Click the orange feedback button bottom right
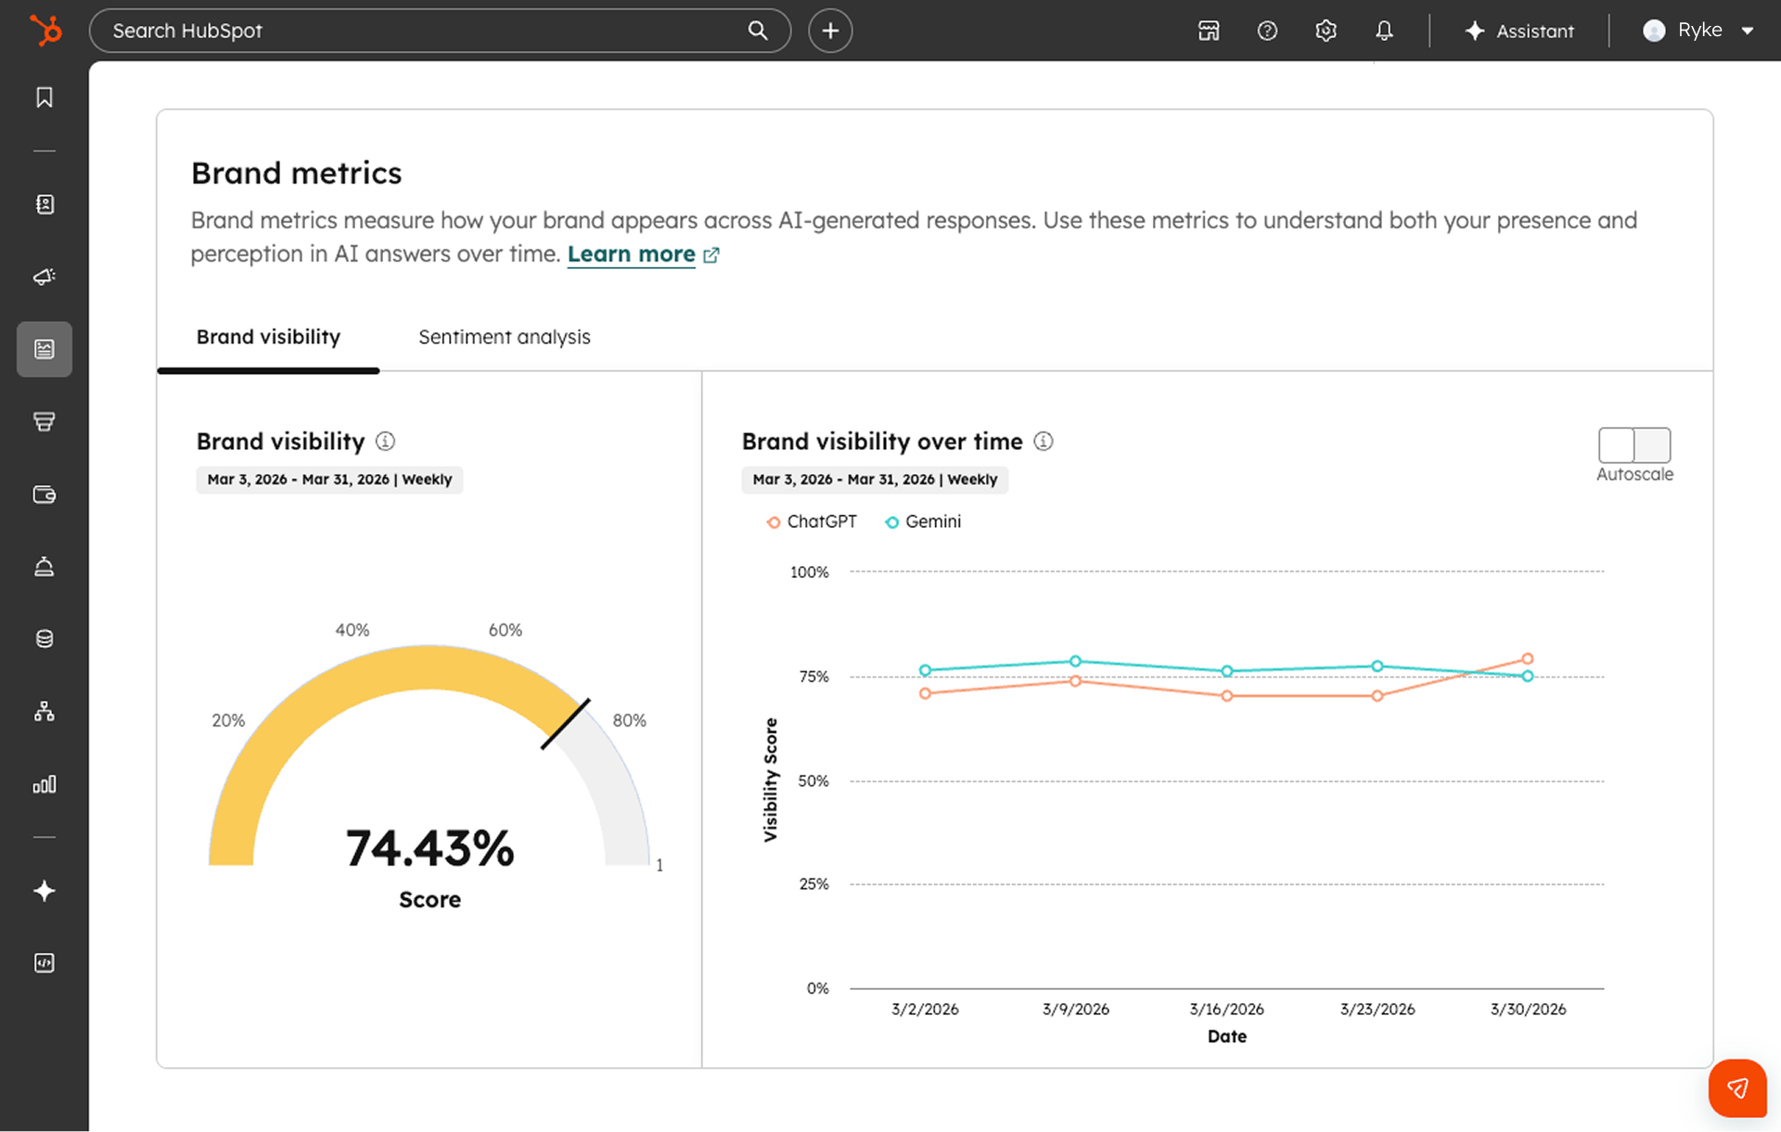The image size is (1781, 1132). point(1736,1087)
